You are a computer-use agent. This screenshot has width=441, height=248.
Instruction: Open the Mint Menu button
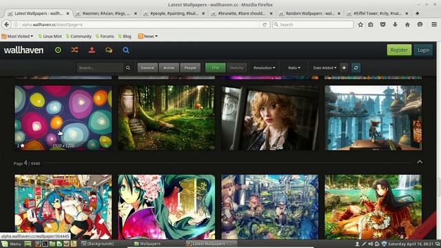coord(11,244)
